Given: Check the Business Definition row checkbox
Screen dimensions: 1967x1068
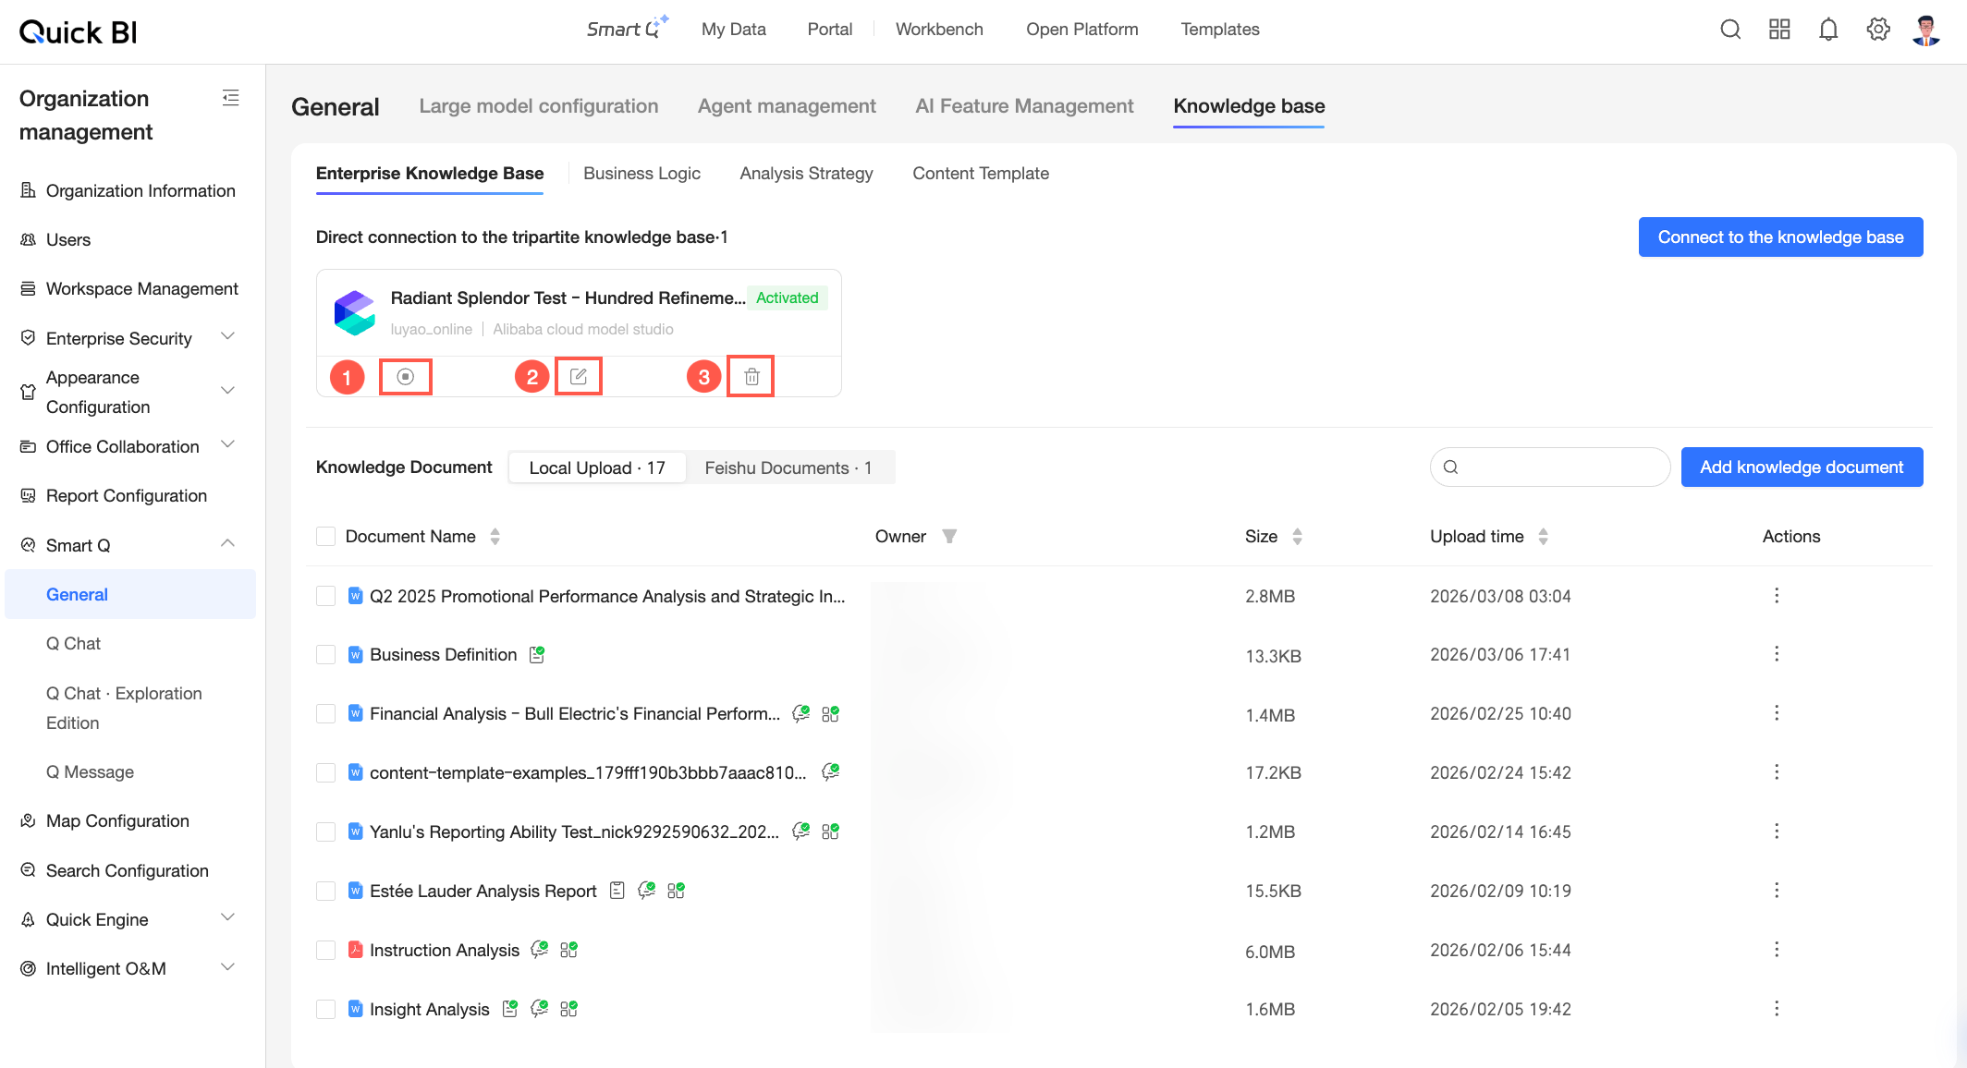Looking at the screenshot, I should point(325,654).
